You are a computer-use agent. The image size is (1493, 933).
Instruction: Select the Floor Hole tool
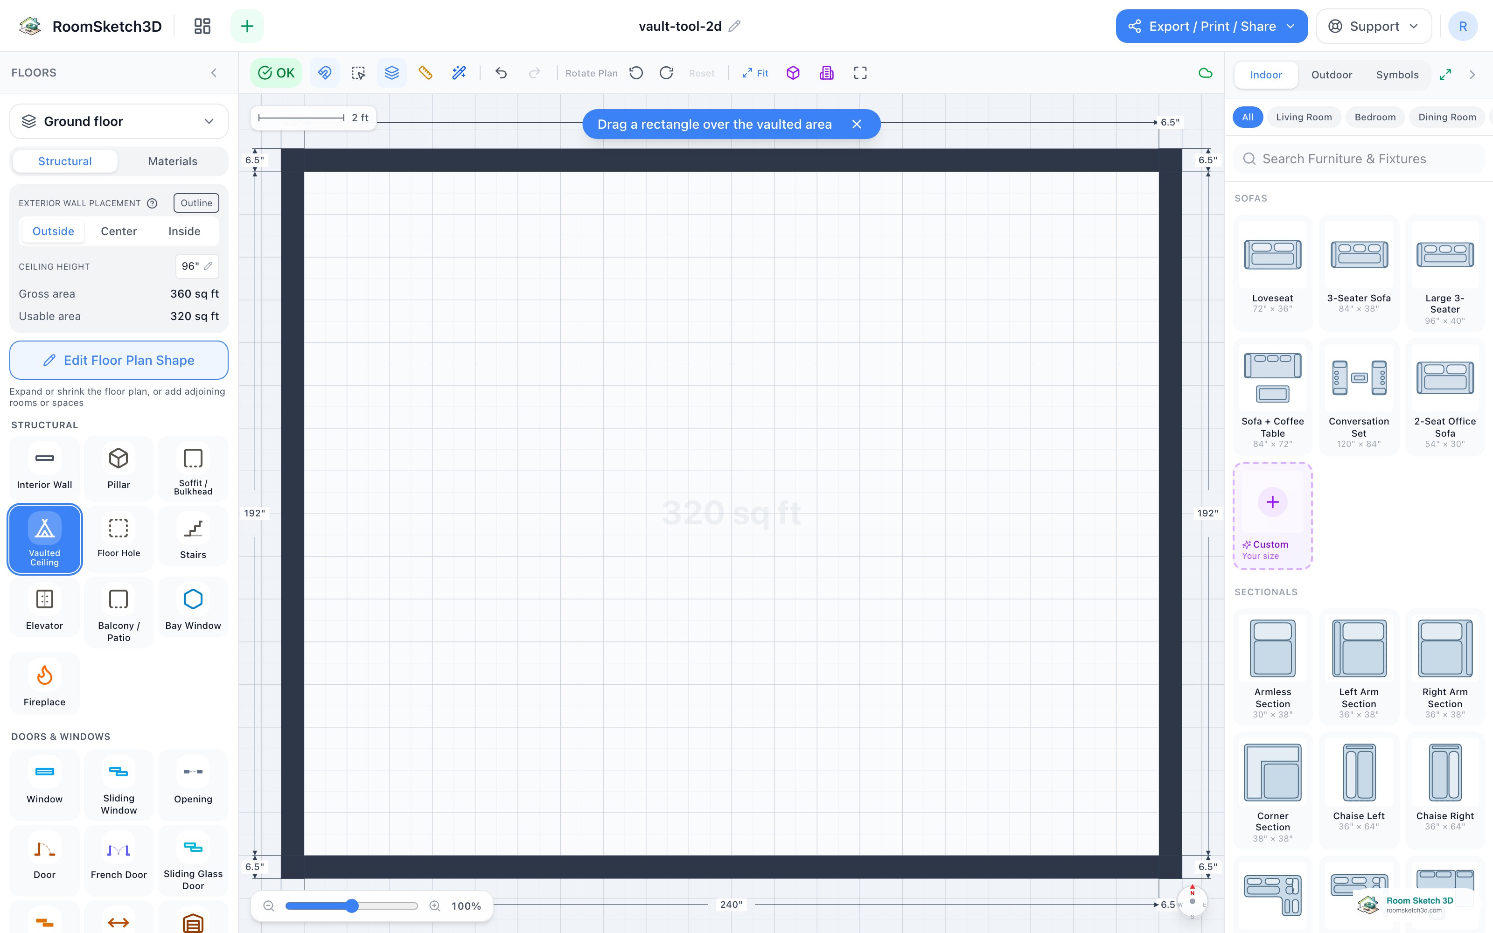click(119, 539)
